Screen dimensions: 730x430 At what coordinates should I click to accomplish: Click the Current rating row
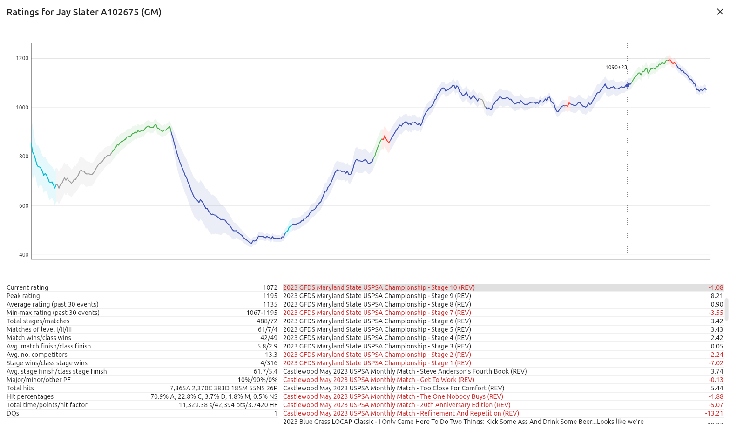pos(142,287)
